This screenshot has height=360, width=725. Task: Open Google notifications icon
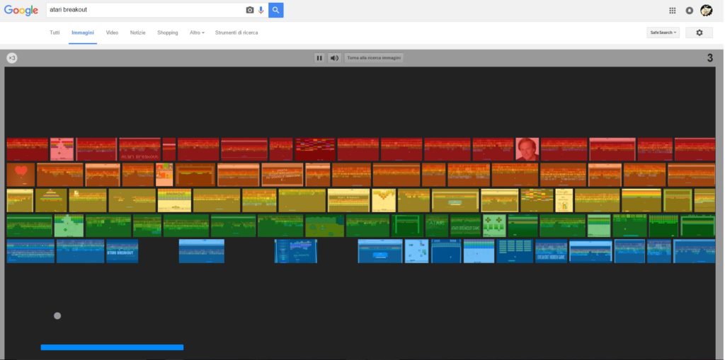[x=690, y=11]
